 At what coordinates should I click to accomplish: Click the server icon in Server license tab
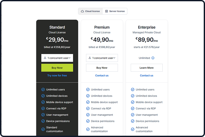coord(107,11)
